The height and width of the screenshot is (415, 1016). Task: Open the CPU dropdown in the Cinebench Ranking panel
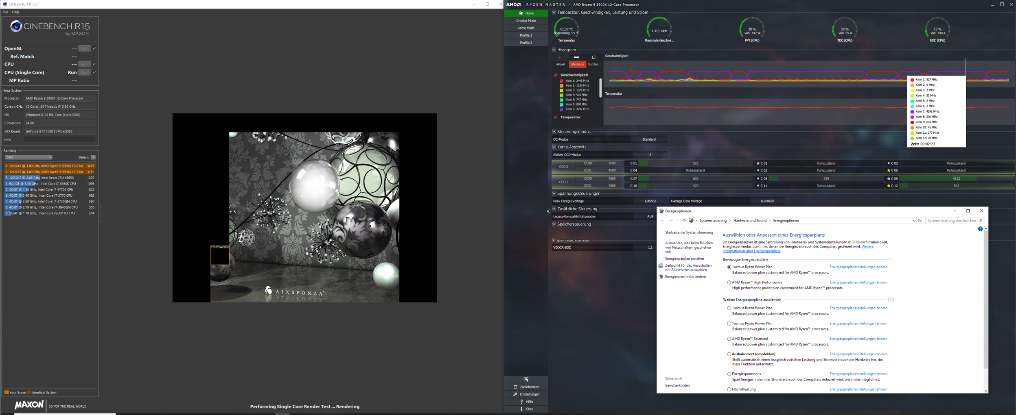tap(28, 157)
